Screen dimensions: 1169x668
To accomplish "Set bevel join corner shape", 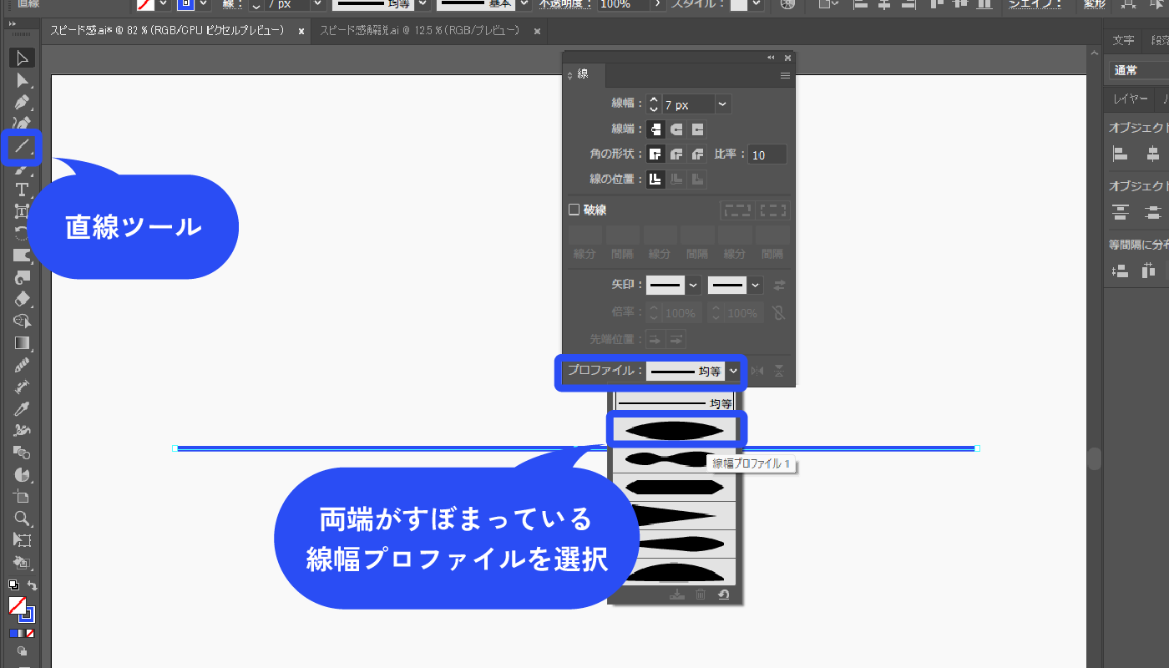I will tap(697, 154).
